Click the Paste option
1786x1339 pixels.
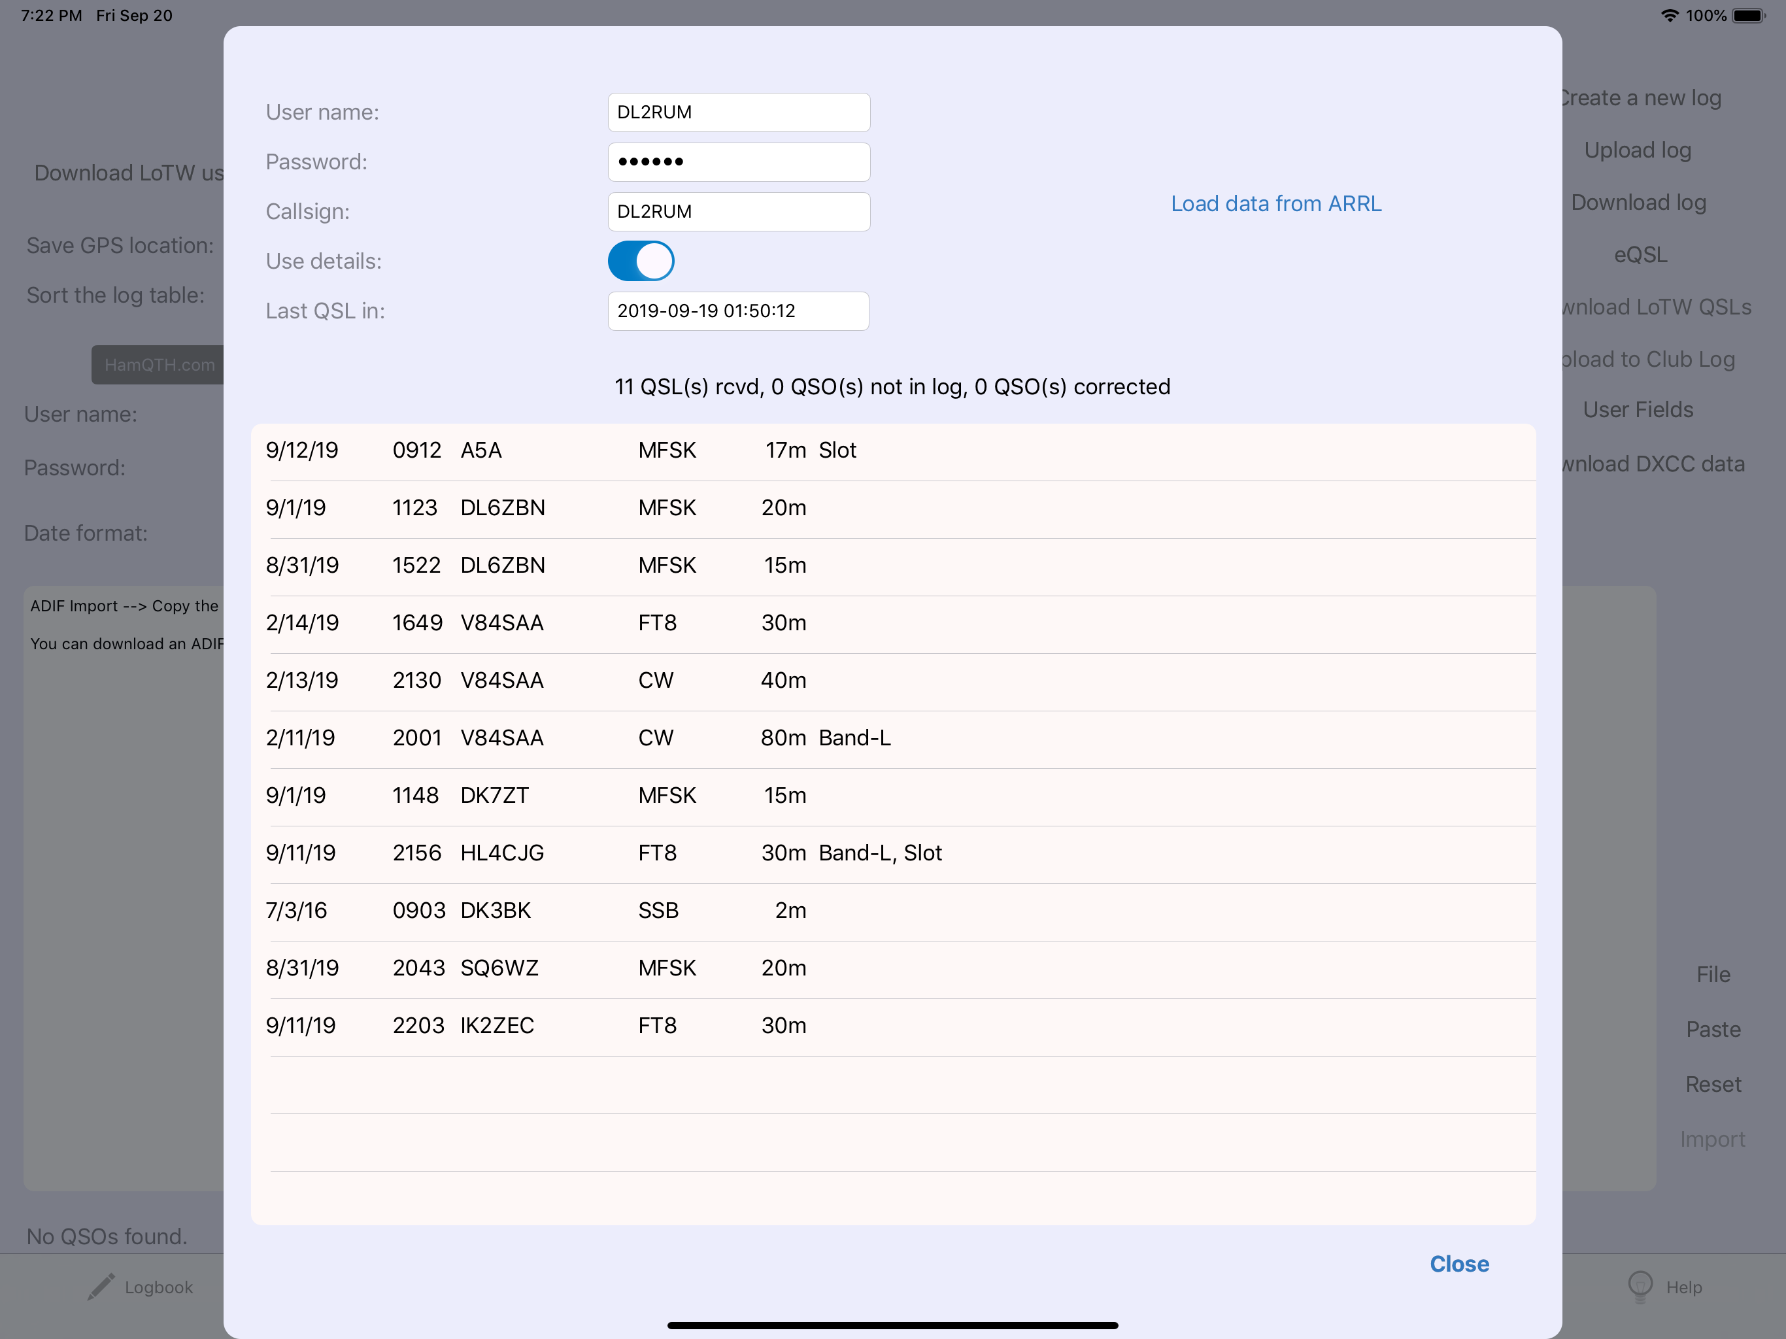[1713, 1028]
